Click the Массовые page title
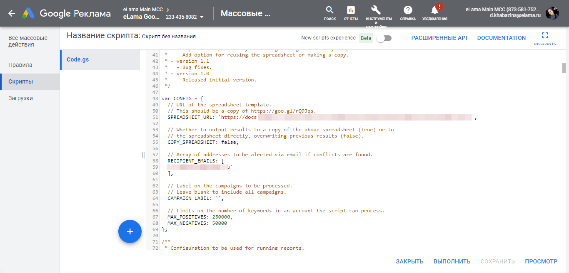This screenshot has width=569, height=273. click(x=245, y=13)
